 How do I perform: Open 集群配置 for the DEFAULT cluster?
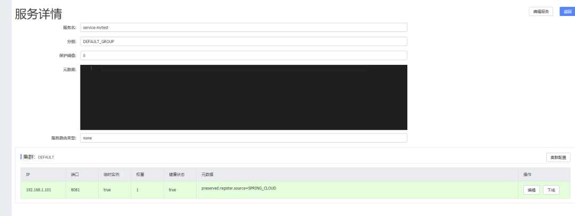(x=558, y=157)
